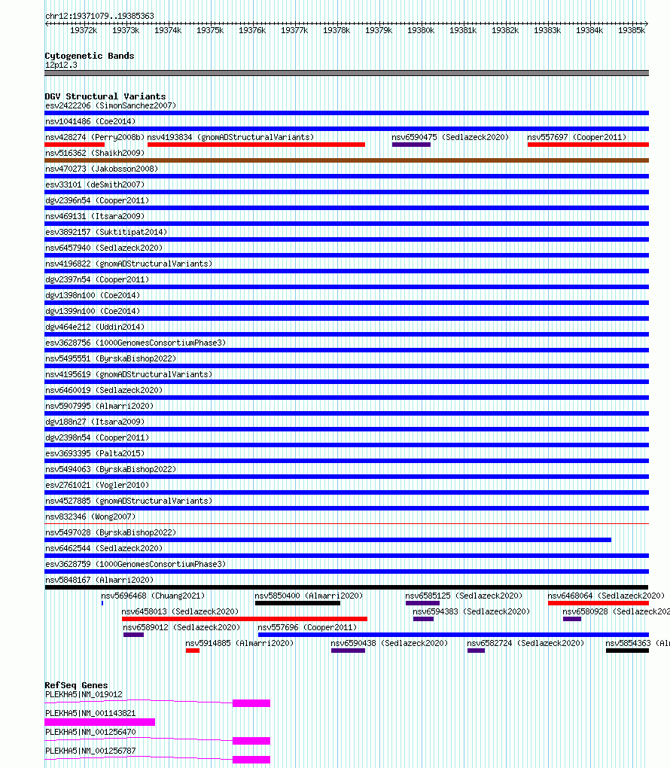Select the nsv6594383 Sedlazeck2020 label

[471, 611]
